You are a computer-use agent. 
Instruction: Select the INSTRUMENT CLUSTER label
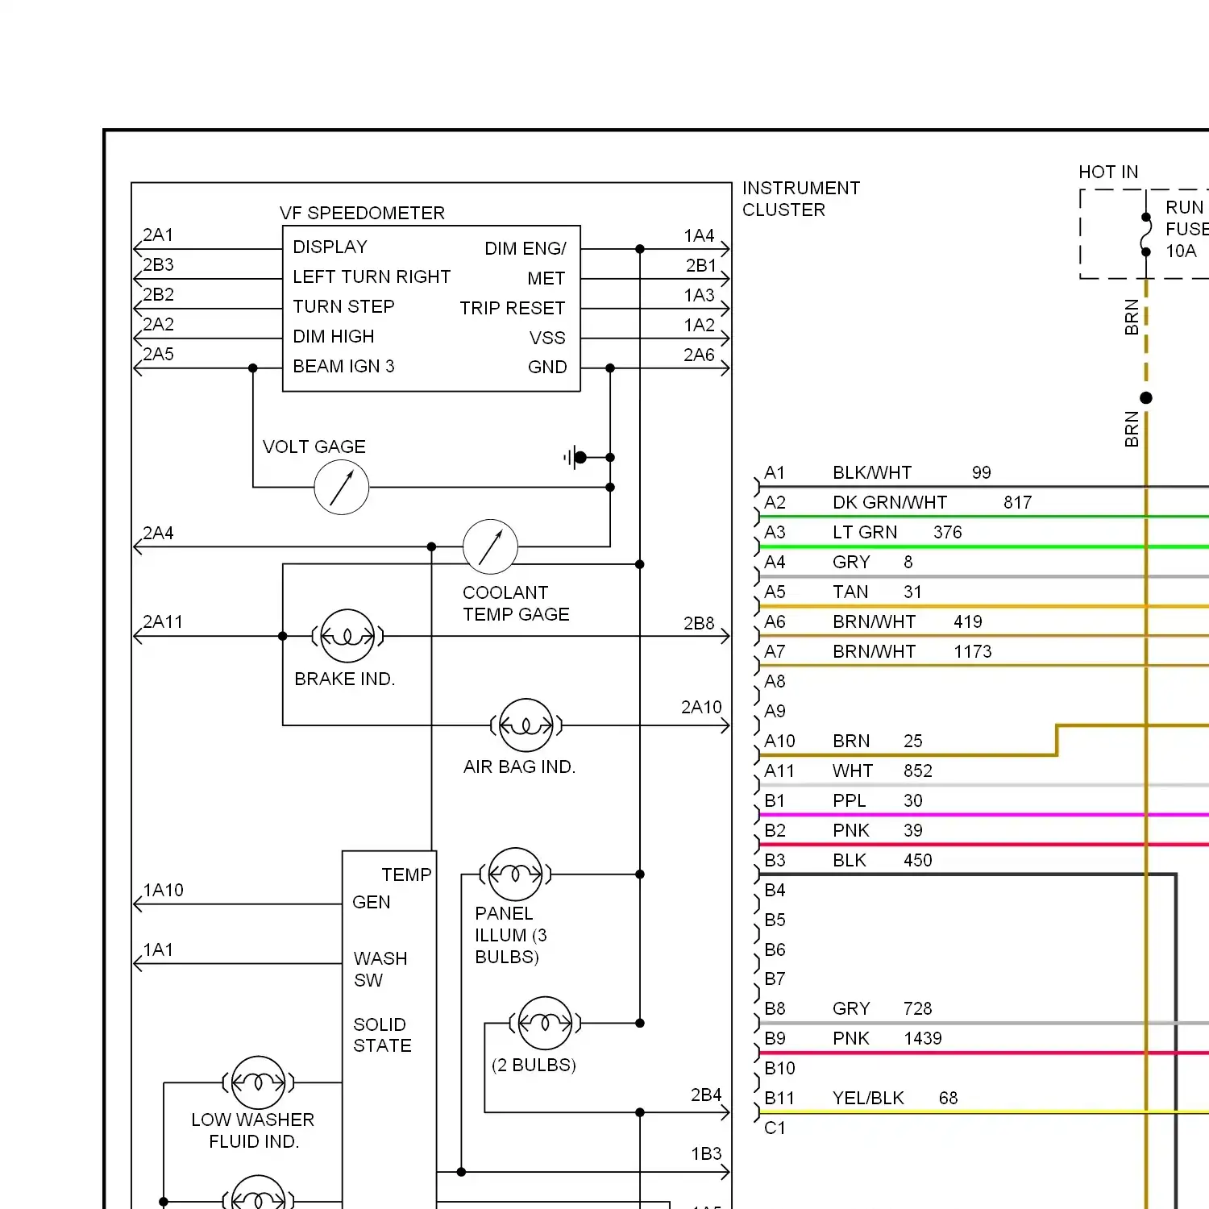(x=801, y=198)
